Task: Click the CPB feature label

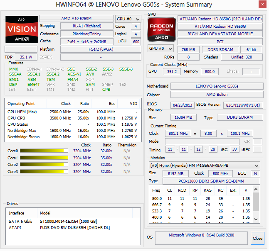Action: pyautogui.click(x=106, y=89)
